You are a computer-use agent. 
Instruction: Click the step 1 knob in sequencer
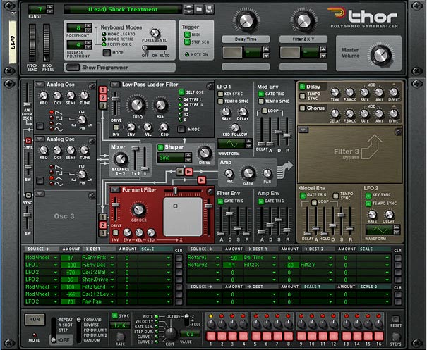[x=210, y=324]
